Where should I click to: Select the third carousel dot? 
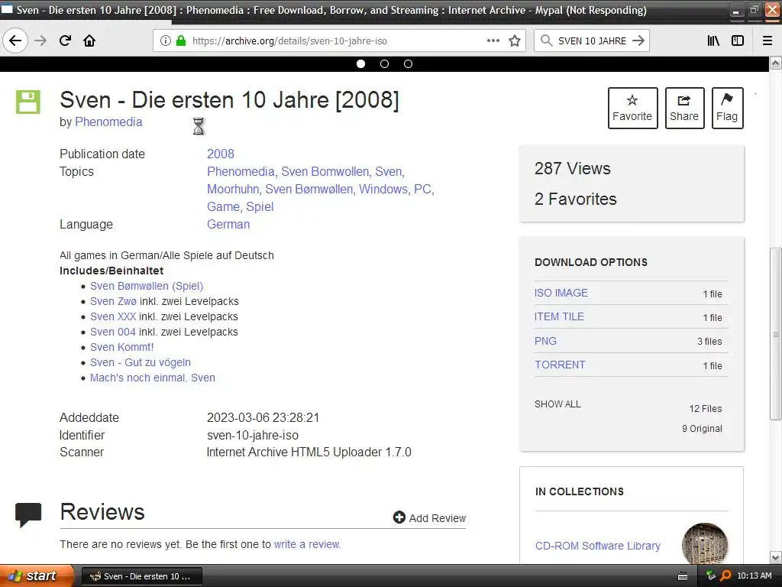(x=408, y=64)
